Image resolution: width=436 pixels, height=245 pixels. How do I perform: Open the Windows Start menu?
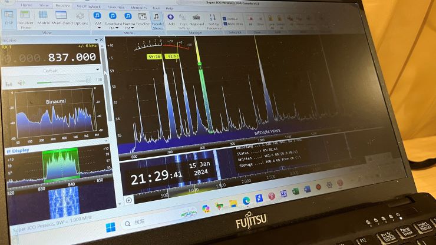tap(111, 227)
